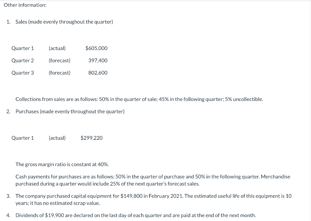Click the capital equipment $149,800 sentence
Image resolution: width=311 pixels, height=221 pixels.
[x=153, y=199]
